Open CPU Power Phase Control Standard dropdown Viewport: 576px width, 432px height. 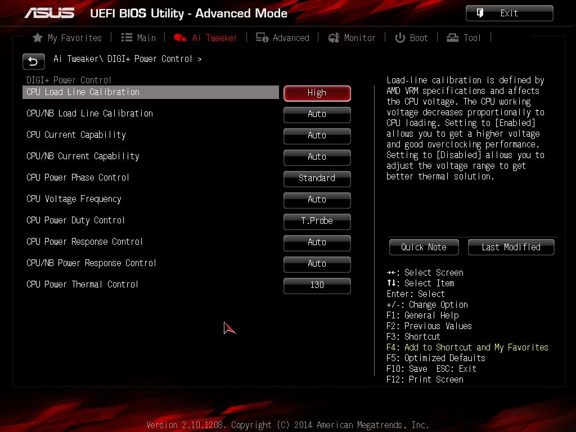click(x=317, y=178)
